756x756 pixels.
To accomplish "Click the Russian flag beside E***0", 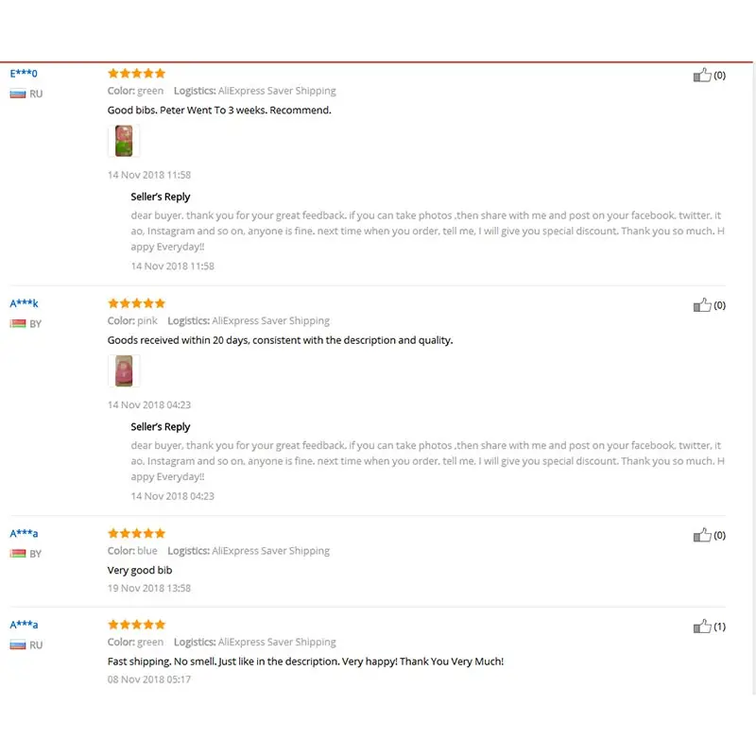I will click(18, 94).
